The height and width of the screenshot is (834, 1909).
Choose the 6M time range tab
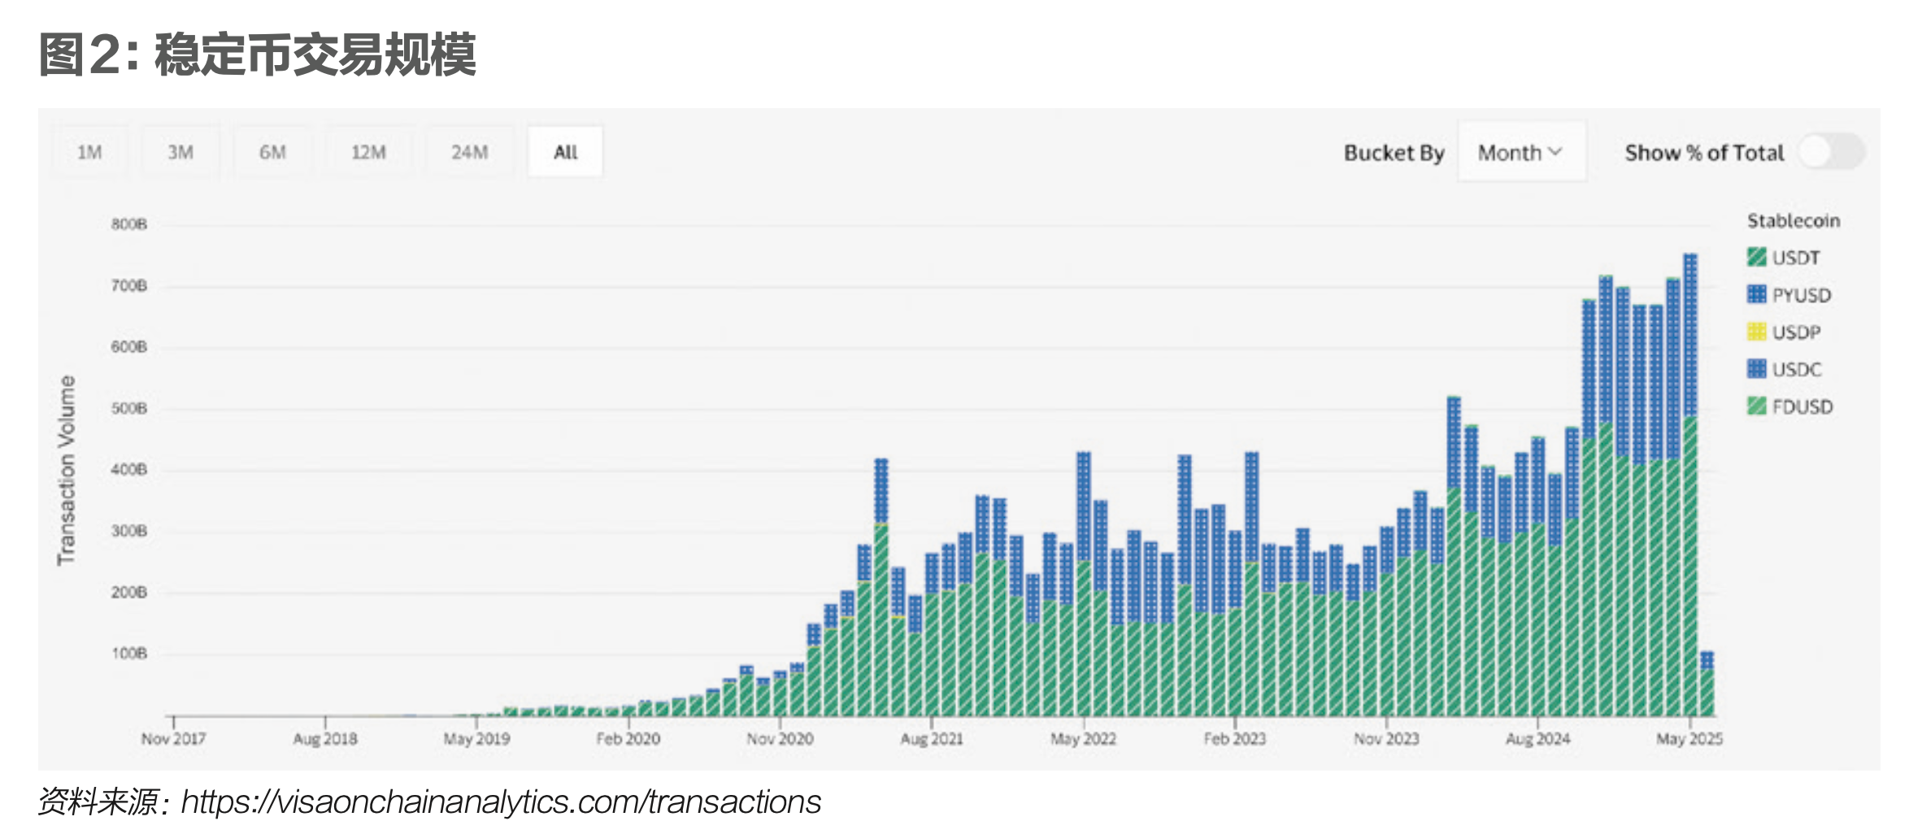[x=272, y=152]
